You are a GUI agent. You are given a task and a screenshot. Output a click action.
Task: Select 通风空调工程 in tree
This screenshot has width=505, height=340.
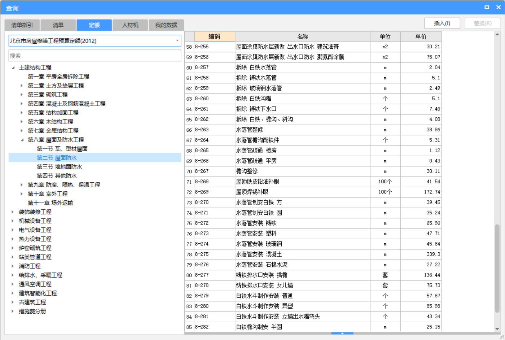(35, 284)
